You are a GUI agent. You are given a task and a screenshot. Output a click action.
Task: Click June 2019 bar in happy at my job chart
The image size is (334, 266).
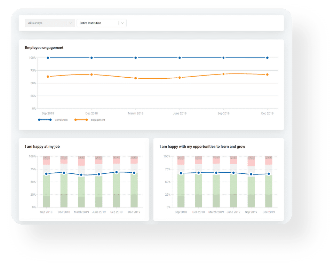[99, 182]
